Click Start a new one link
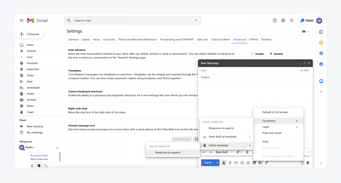Viewport: 341px width, 183px height. [39, 159]
